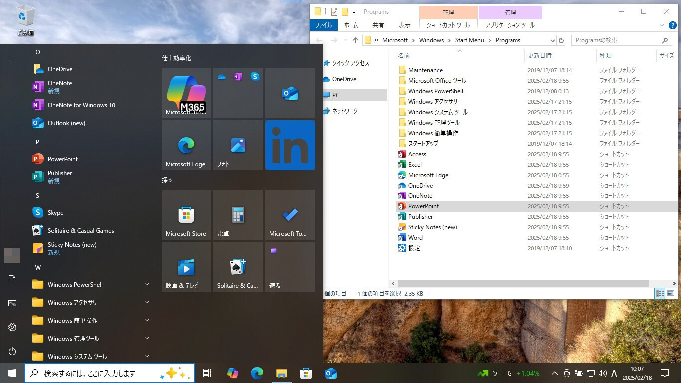The image size is (681, 383).
Task: Select the Word shortcut in Explorer
Action: [415, 238]
